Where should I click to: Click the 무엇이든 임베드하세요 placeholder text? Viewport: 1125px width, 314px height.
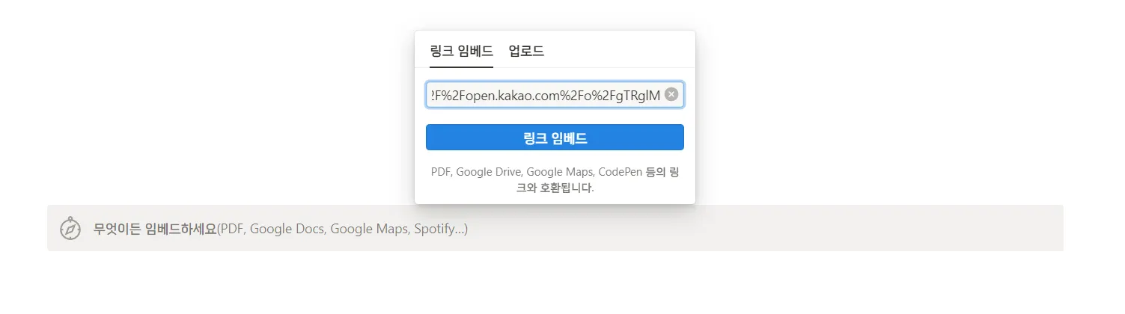pos(155,228)
